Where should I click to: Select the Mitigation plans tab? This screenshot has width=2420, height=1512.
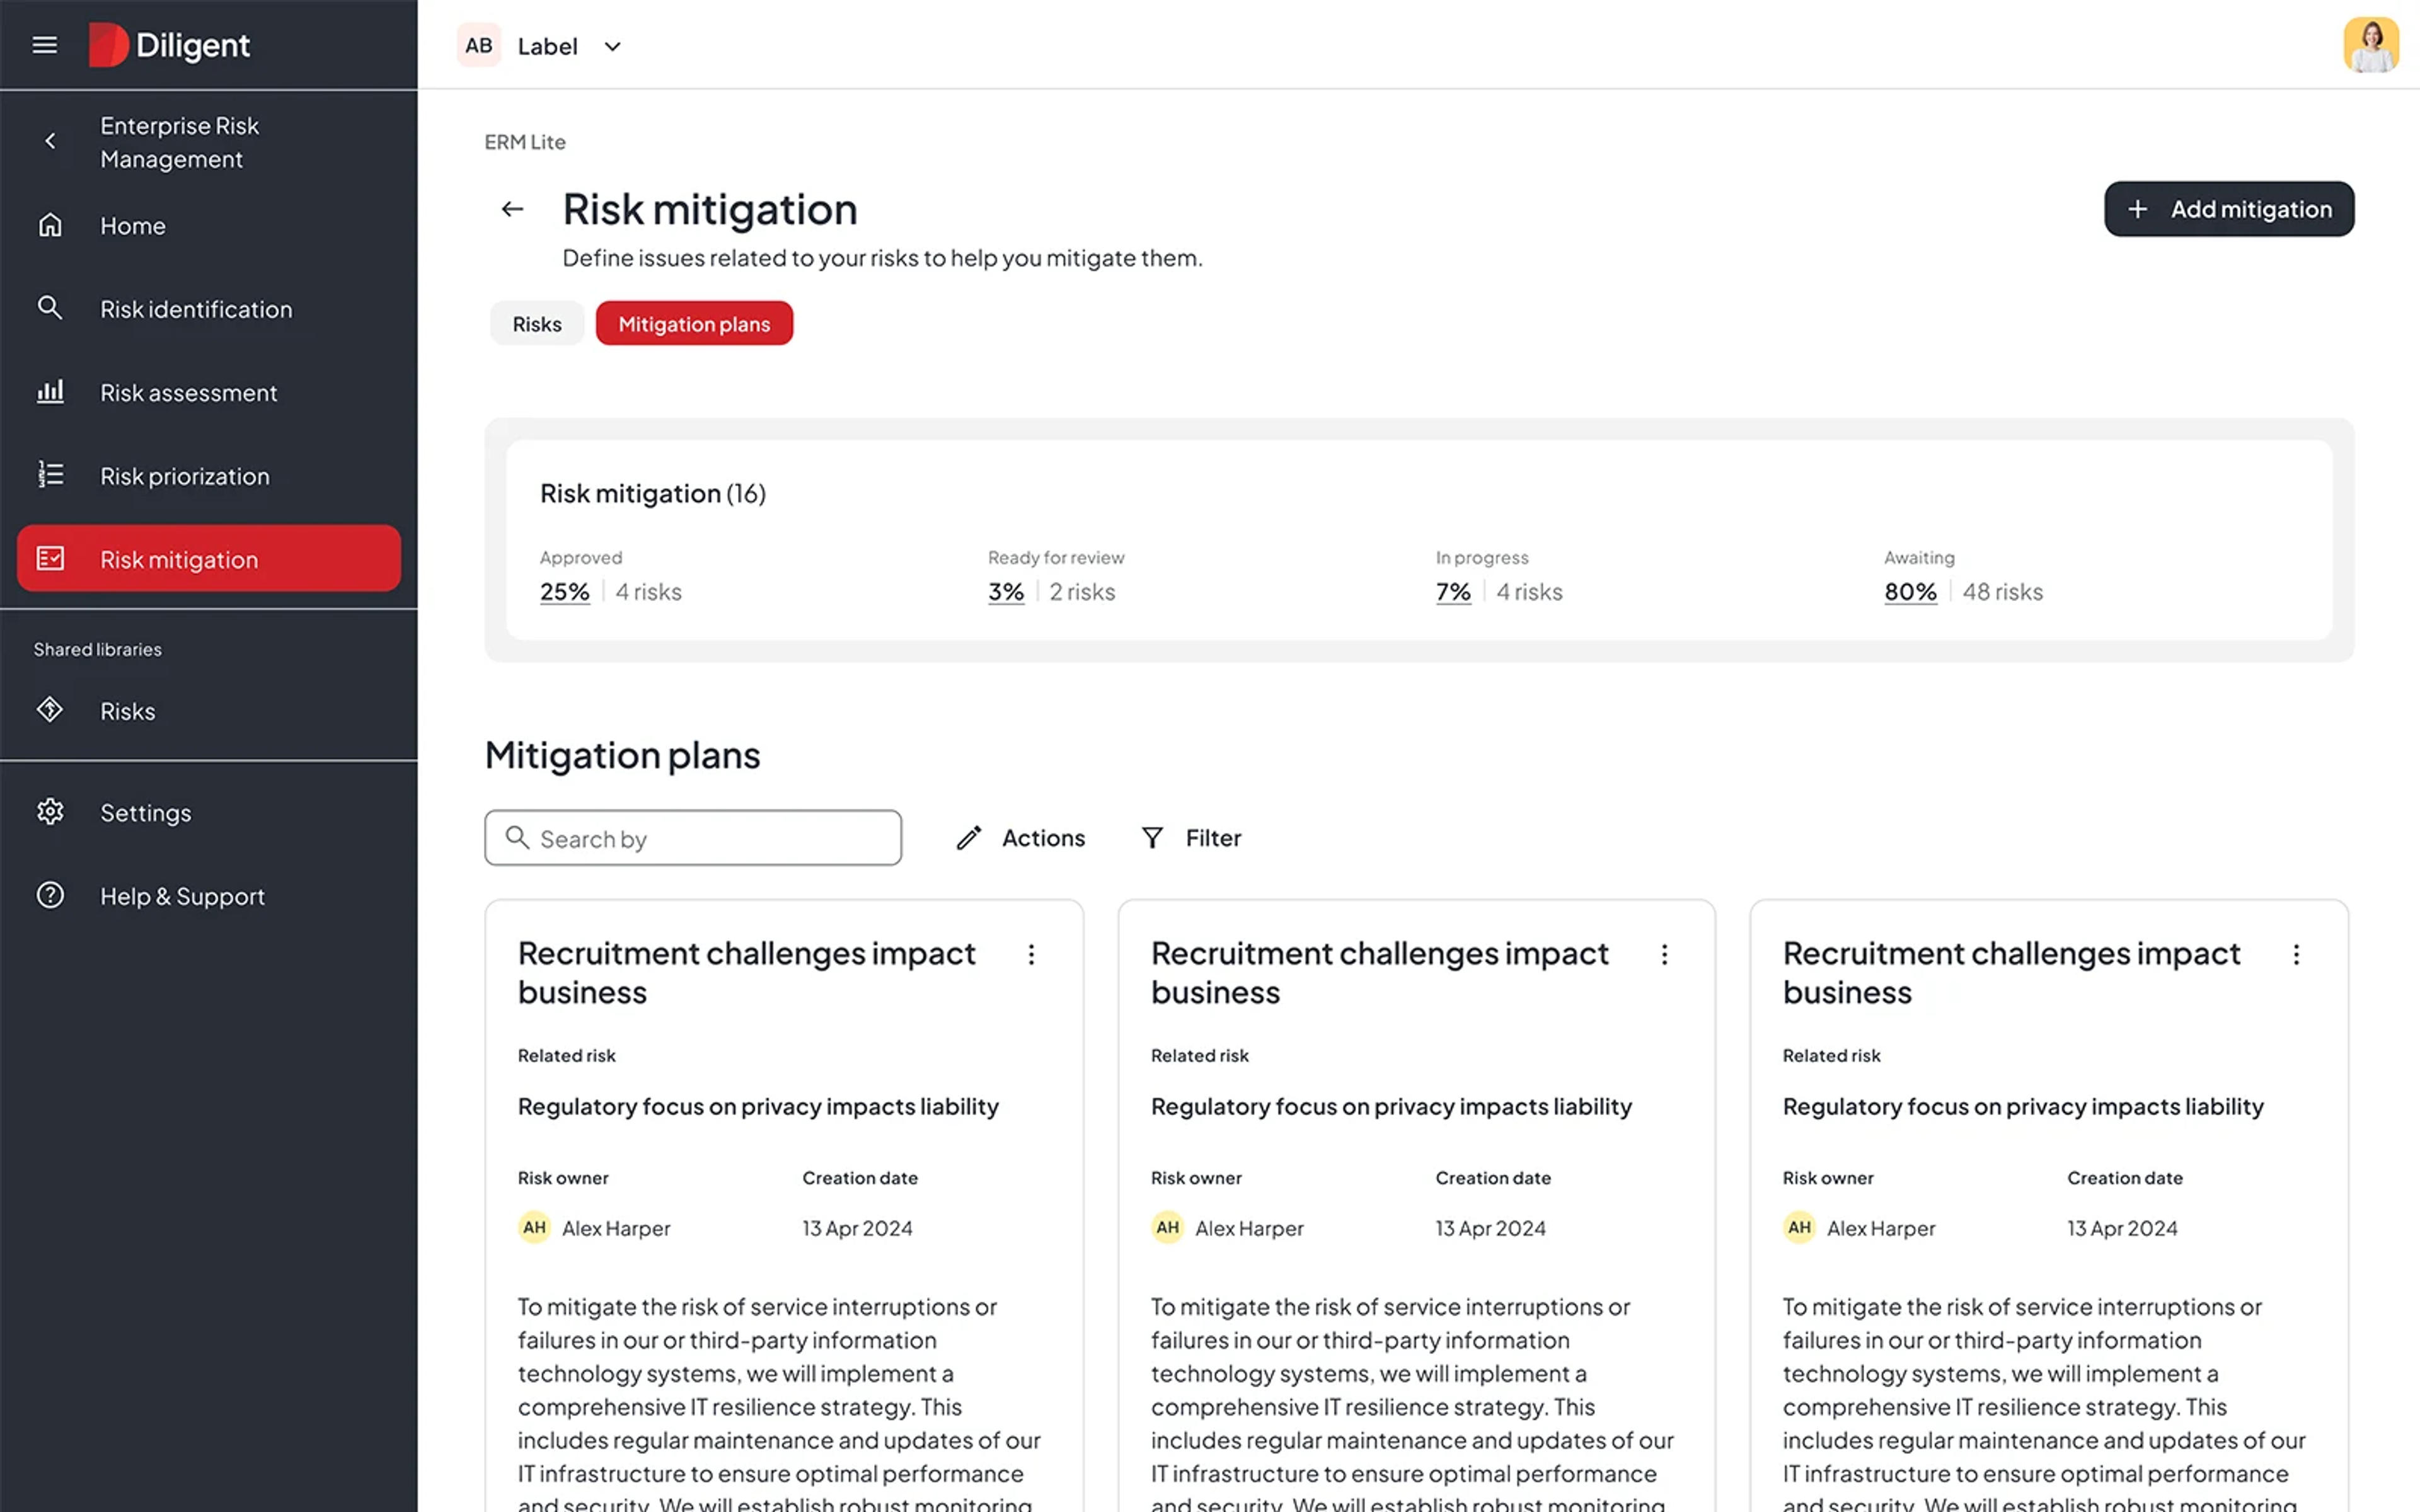(x=694, y=324)
